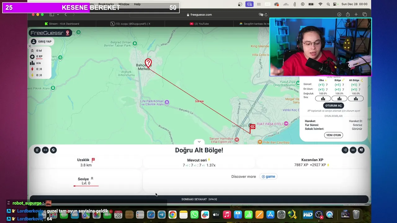
Task: Switch to the YouTube tab
Action: point(199,24)
